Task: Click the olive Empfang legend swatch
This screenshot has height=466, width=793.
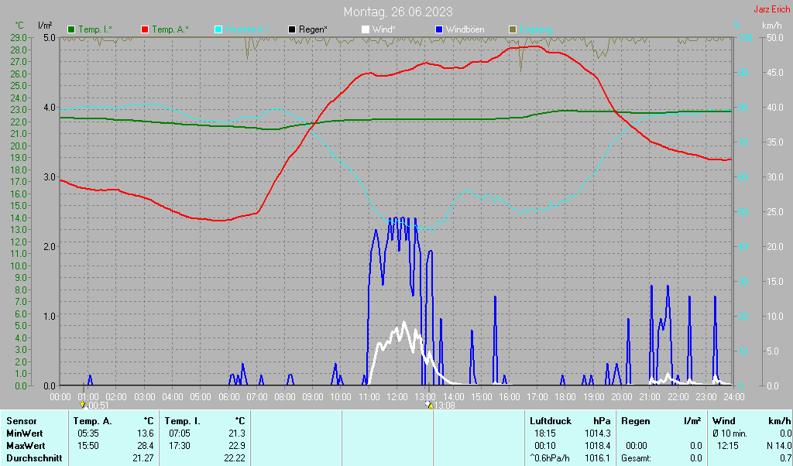Action: click(x=513, y=30)
